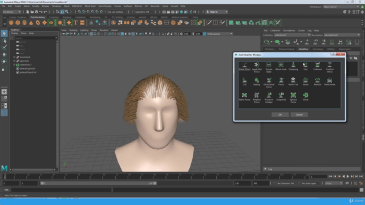Play the animation forward
Viewport: 365px width, 205px height.
tap(348, 177)
